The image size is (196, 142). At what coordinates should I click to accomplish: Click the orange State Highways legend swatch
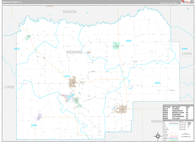[174, 135]
